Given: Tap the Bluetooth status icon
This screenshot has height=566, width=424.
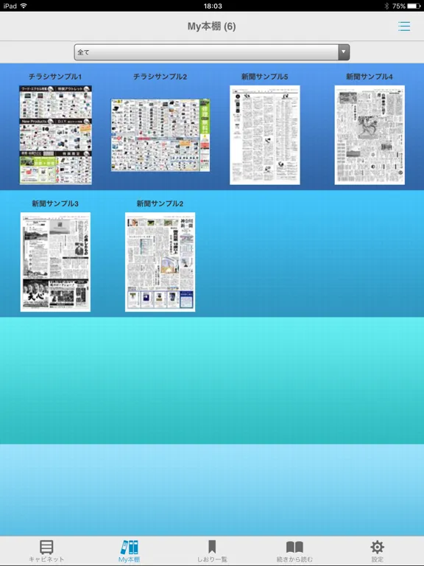Looking at the screenshot, I should pos(386,6).
